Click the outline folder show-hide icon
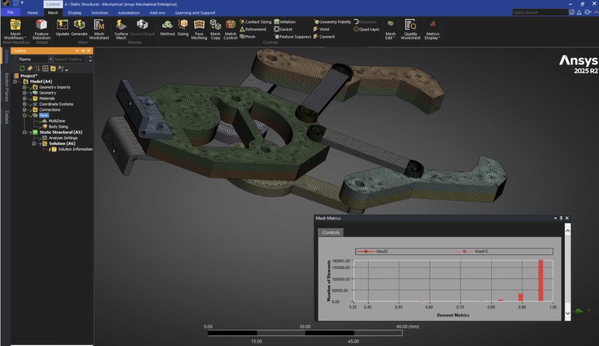 click(53, 69)
